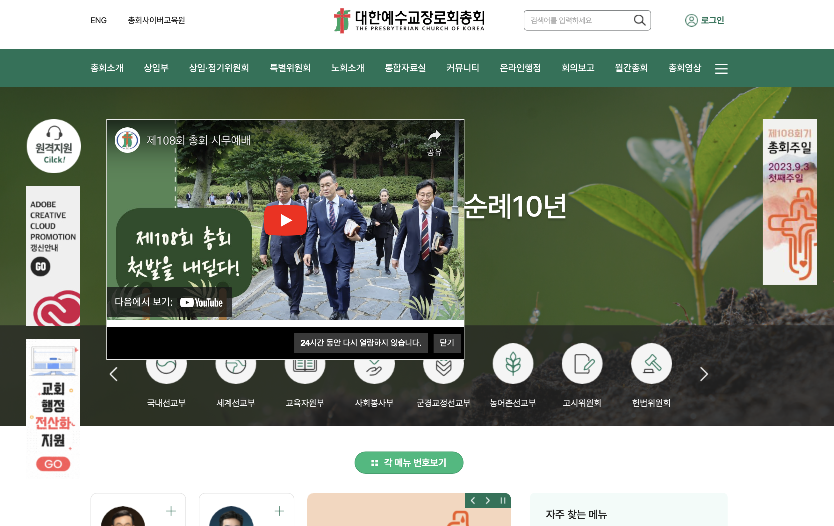Enable the 24시간 동안 다시 열람하지 않습니다 option
Image resolution: width=834 pixels, height=526 pixels.
click(361, 343)
